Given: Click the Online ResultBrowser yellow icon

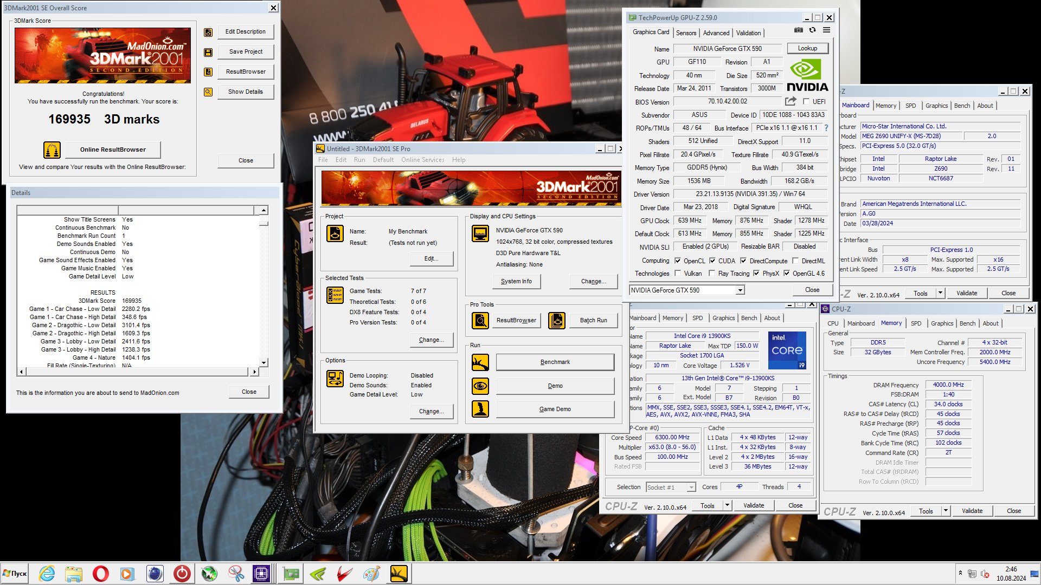Looking at the screenshot, I should click(52, 149).
